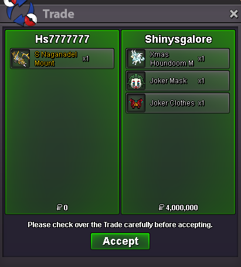Click the Joker Mask icon
Screen dimensions: 241x267
(x=136, y=81)
